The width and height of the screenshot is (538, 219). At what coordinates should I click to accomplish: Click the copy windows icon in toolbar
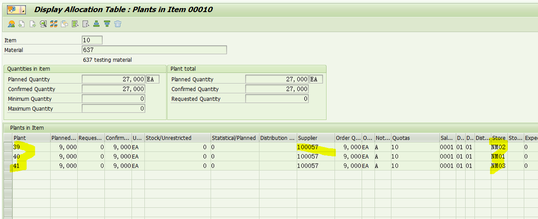(x=65, y=24)
